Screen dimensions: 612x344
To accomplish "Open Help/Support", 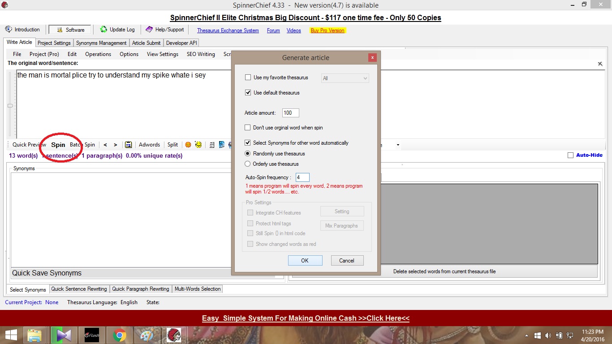I will point(165,30).
